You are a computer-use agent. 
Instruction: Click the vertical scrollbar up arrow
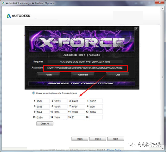coord(162,8)
